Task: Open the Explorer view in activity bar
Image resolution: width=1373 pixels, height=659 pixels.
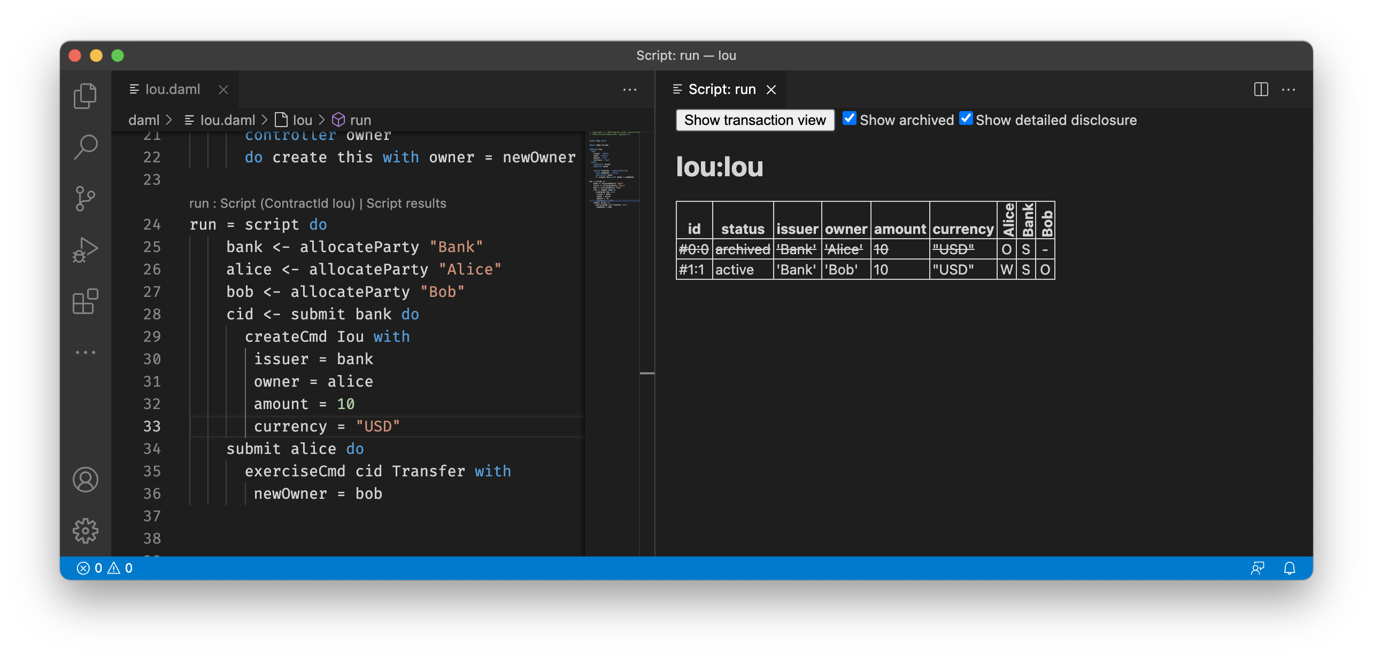Action: tap(85, 96)
